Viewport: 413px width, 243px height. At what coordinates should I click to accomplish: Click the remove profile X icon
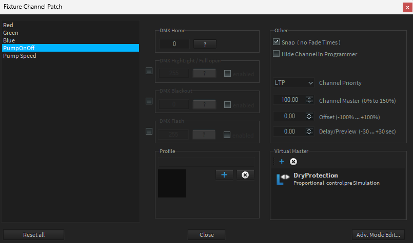click(x=245, y=175)
